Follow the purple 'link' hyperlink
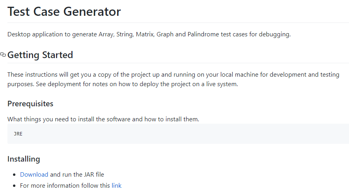The image size is (349, 194). pyautogui.click(x=116, y=185)
